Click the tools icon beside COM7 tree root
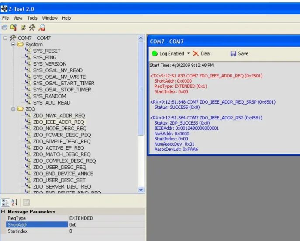The width and height of the screenshot is (300, 241). [13, 38]
